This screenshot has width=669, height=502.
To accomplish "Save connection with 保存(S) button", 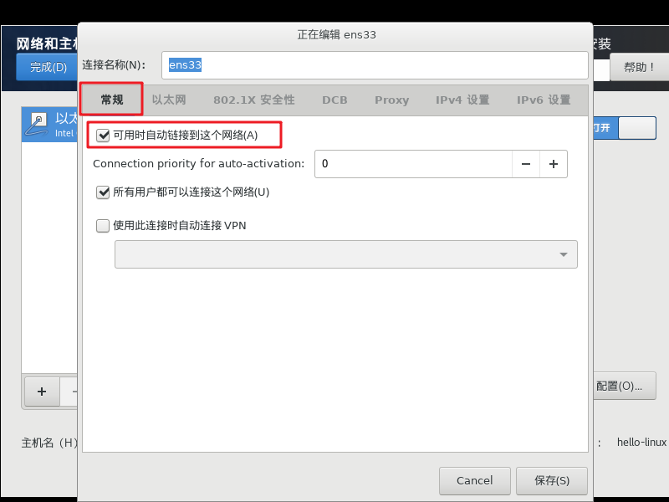I will [552, 480].
